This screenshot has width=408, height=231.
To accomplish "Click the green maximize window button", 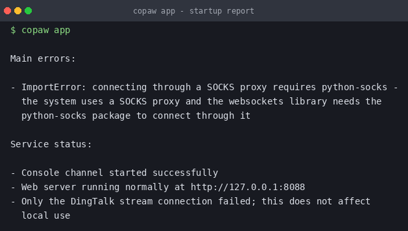I will tap(28, 11).
